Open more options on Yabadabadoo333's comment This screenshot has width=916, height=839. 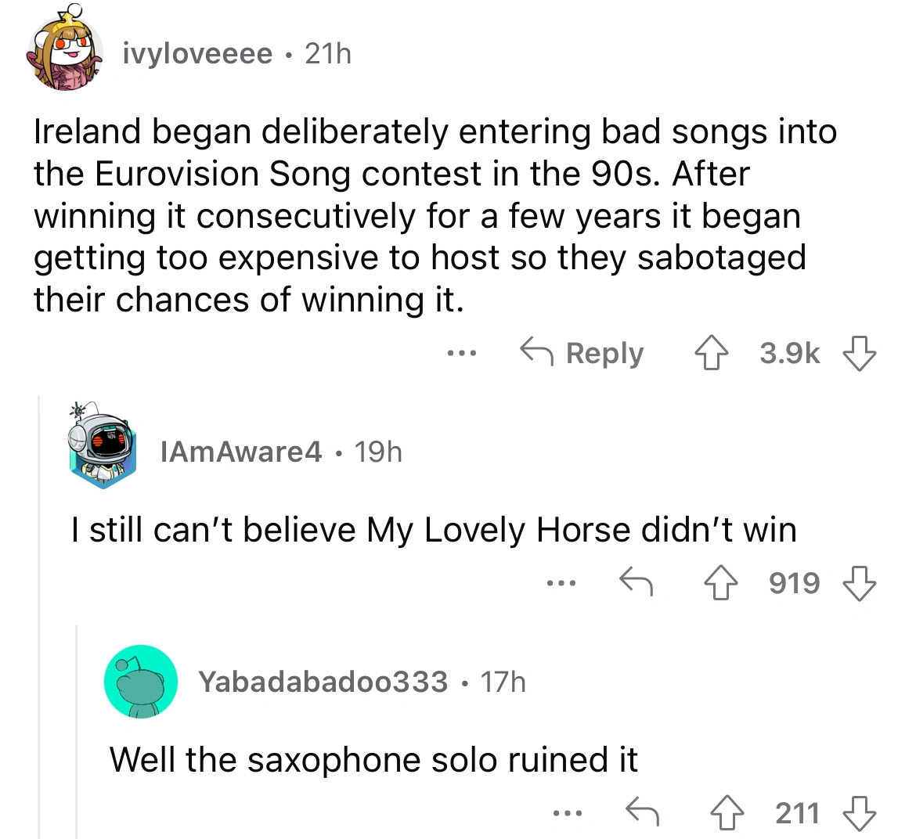point(568,812)
